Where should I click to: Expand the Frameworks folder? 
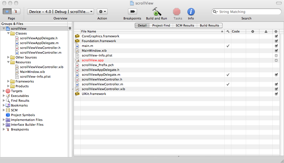pyautogui.click(x=8, y=81)
